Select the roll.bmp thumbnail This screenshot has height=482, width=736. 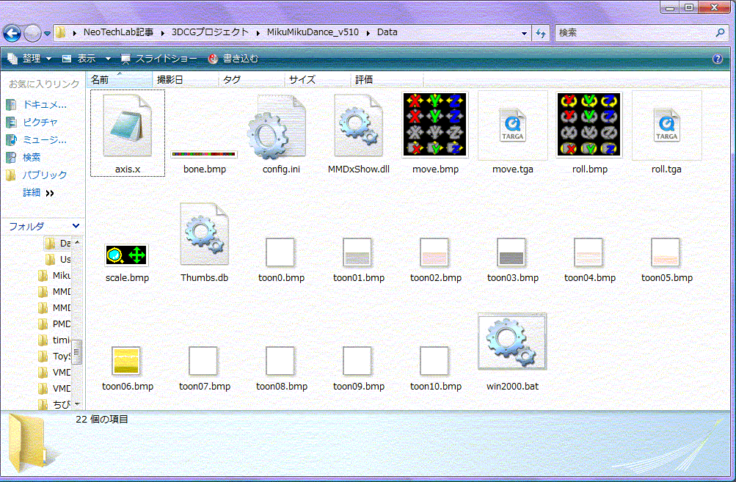tap(589, 125)
